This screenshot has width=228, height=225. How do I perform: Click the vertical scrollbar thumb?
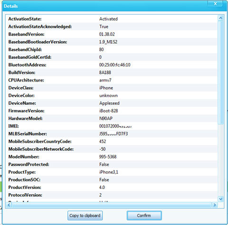220,72
